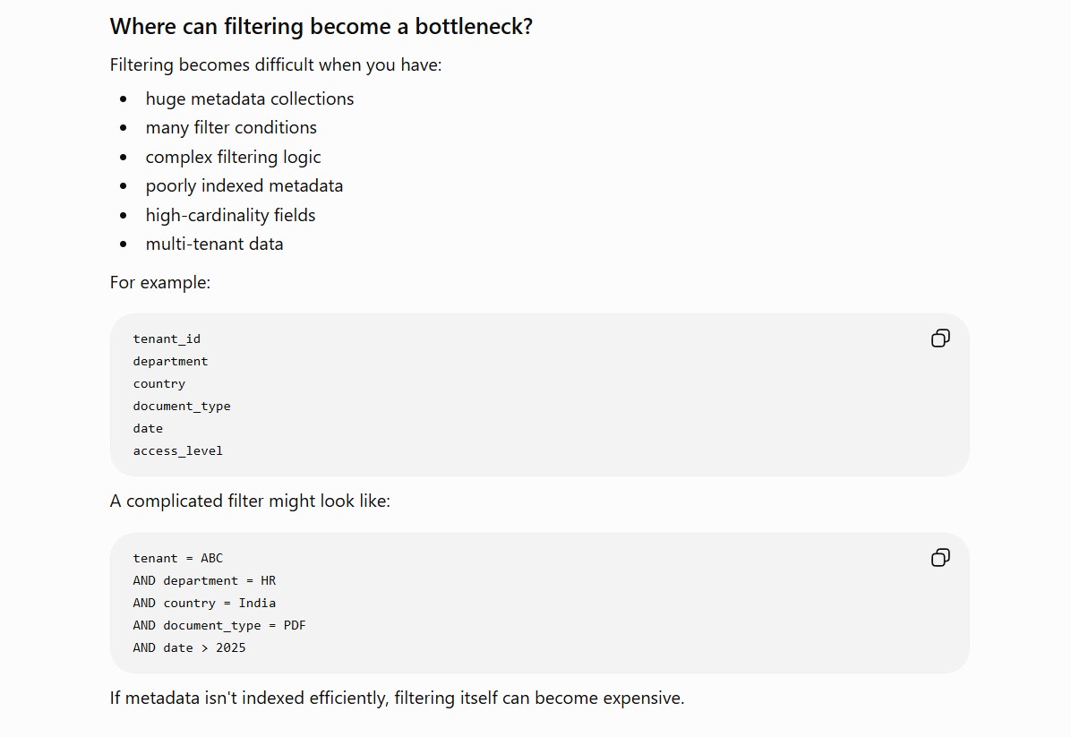
Task: Click the 'huge metadata collections' bullet
Action: (249, 99)
